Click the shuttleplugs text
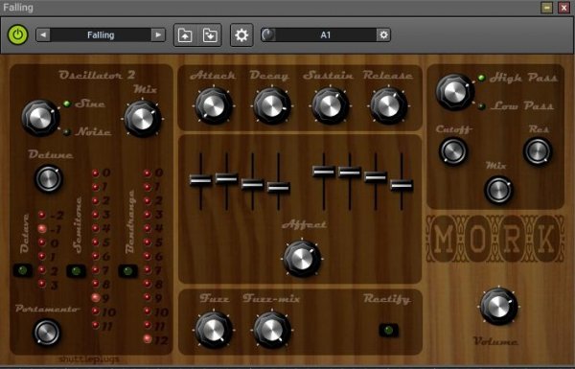 pos(89,358)
